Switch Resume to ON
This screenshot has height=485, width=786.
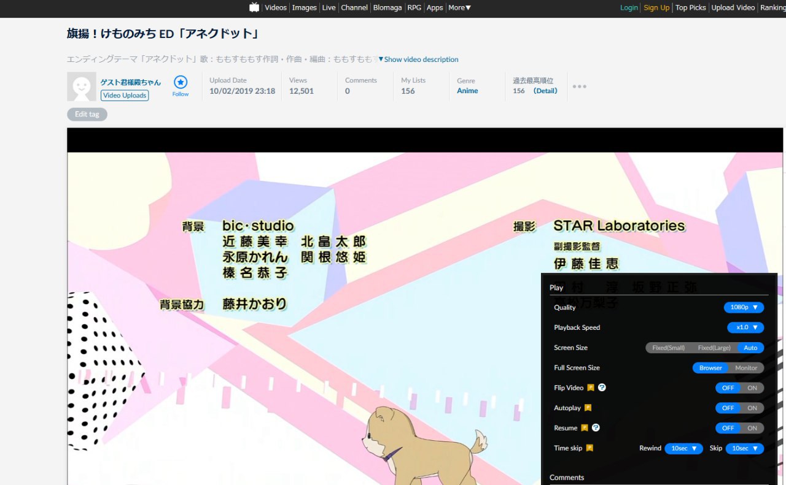click(x=752, y=429)
